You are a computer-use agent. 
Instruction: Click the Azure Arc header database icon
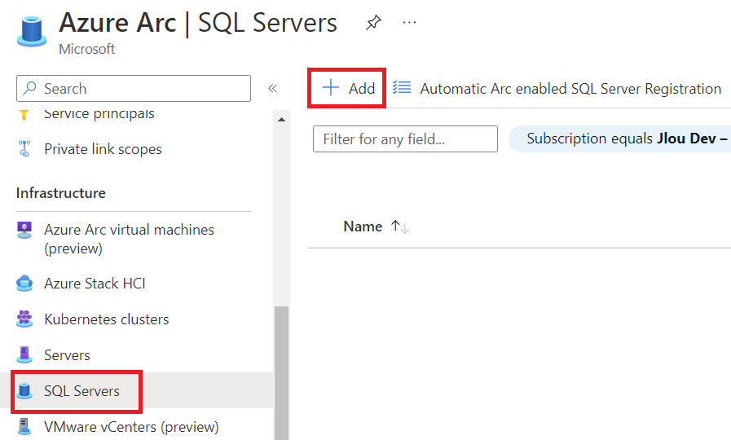(x=32, y=32)
